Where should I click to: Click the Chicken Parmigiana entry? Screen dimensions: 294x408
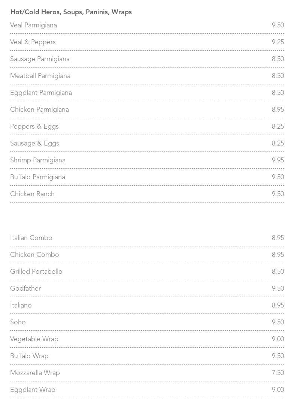[39, 109]
